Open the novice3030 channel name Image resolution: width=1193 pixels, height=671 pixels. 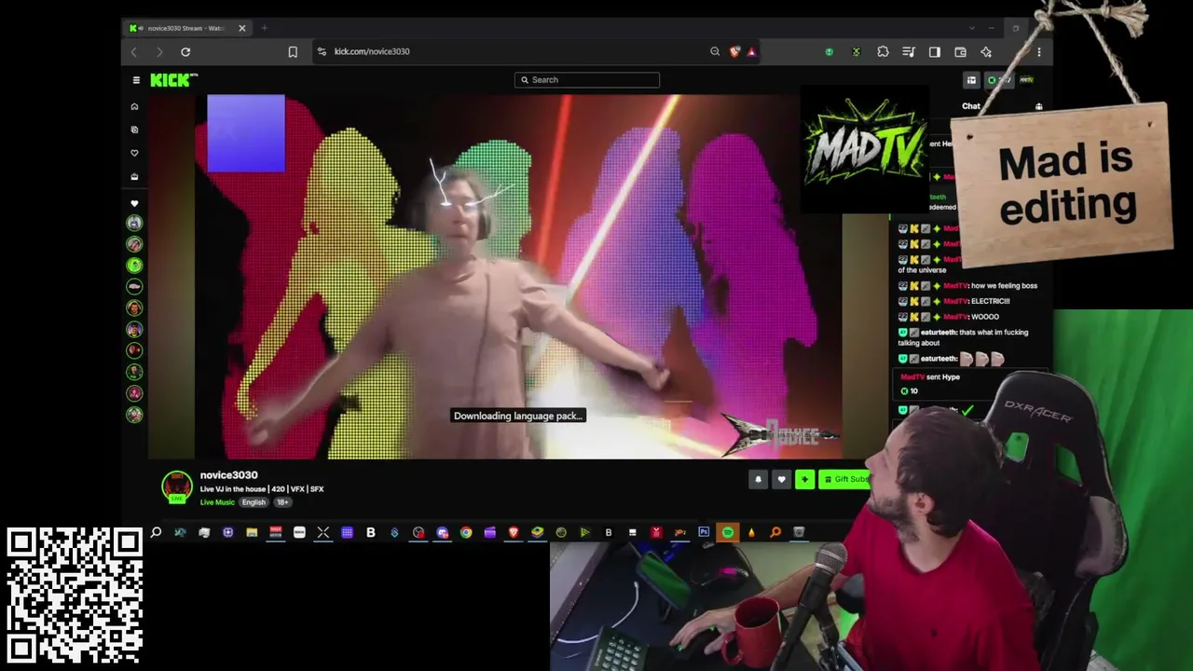point(228,475)
